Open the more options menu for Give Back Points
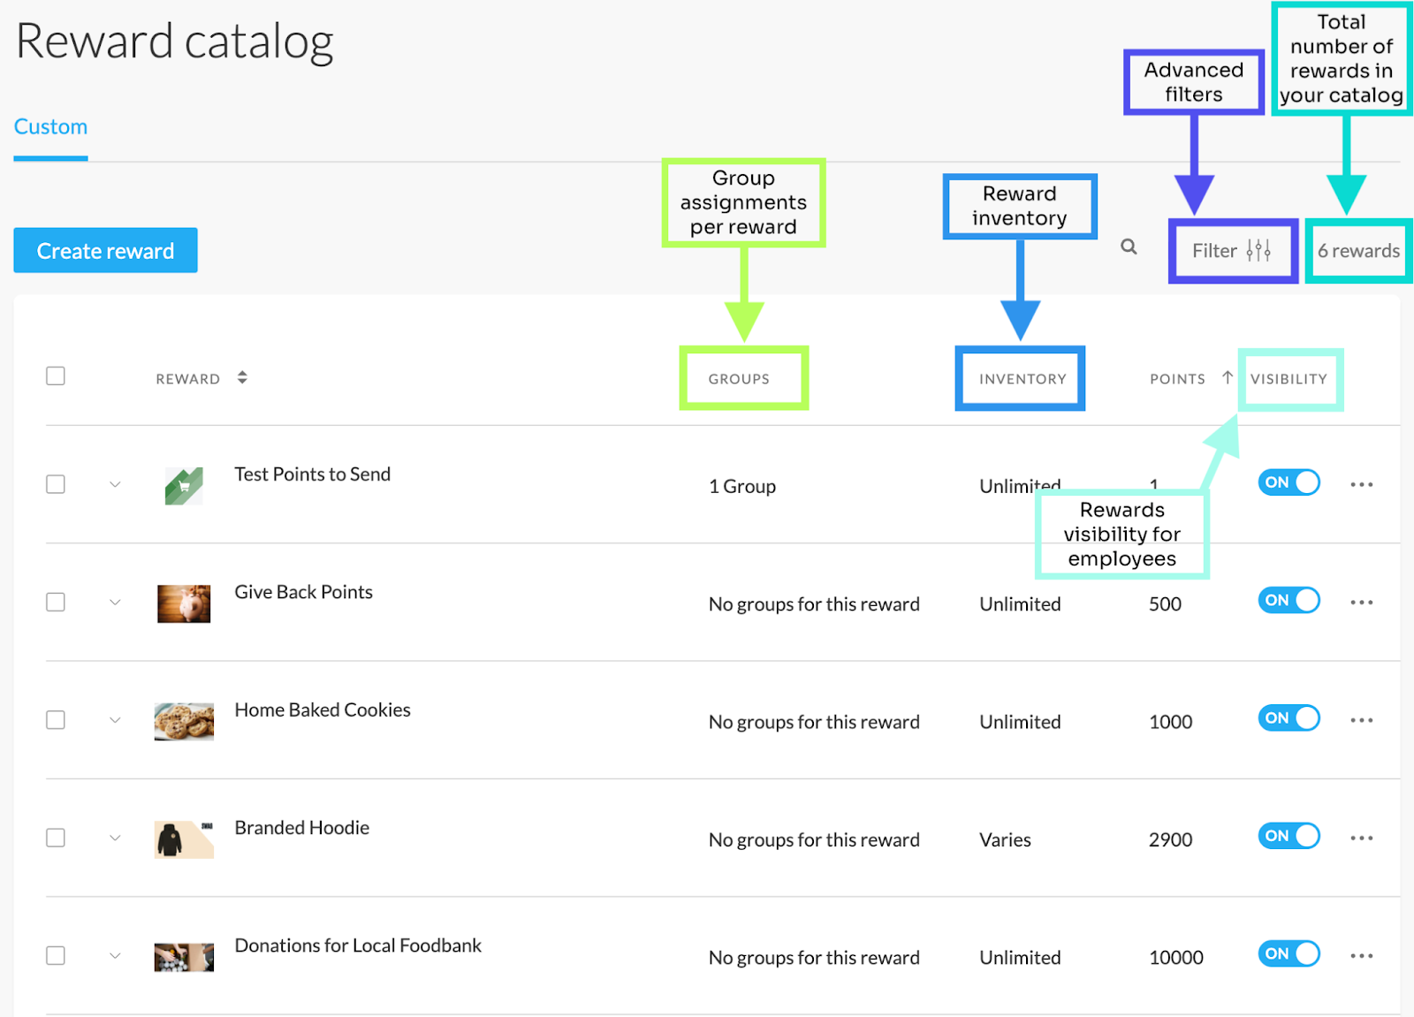Image resolution: width=1414 pixels, height=1017 pixels. tap(1362, 602)
